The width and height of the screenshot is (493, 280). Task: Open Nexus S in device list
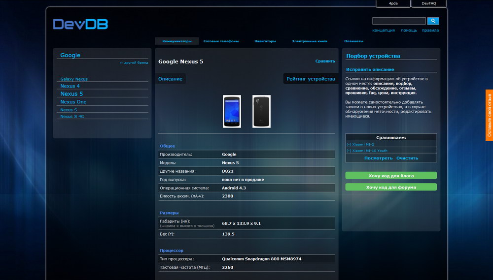tap(69, 110)
